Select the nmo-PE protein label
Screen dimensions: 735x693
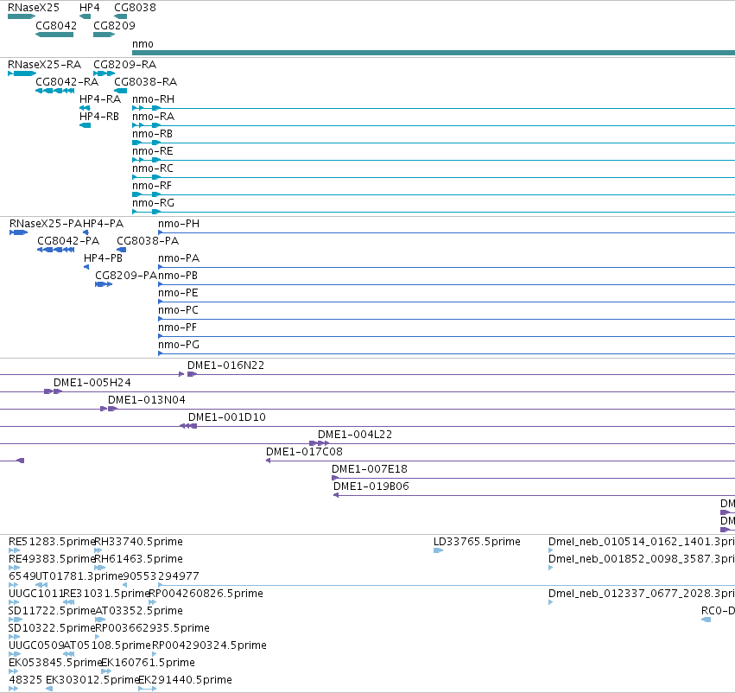178,293
